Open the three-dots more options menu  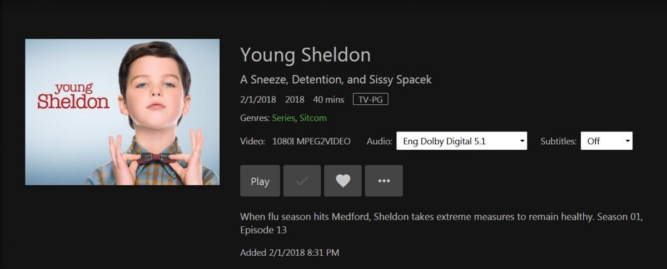coord(384,181)
